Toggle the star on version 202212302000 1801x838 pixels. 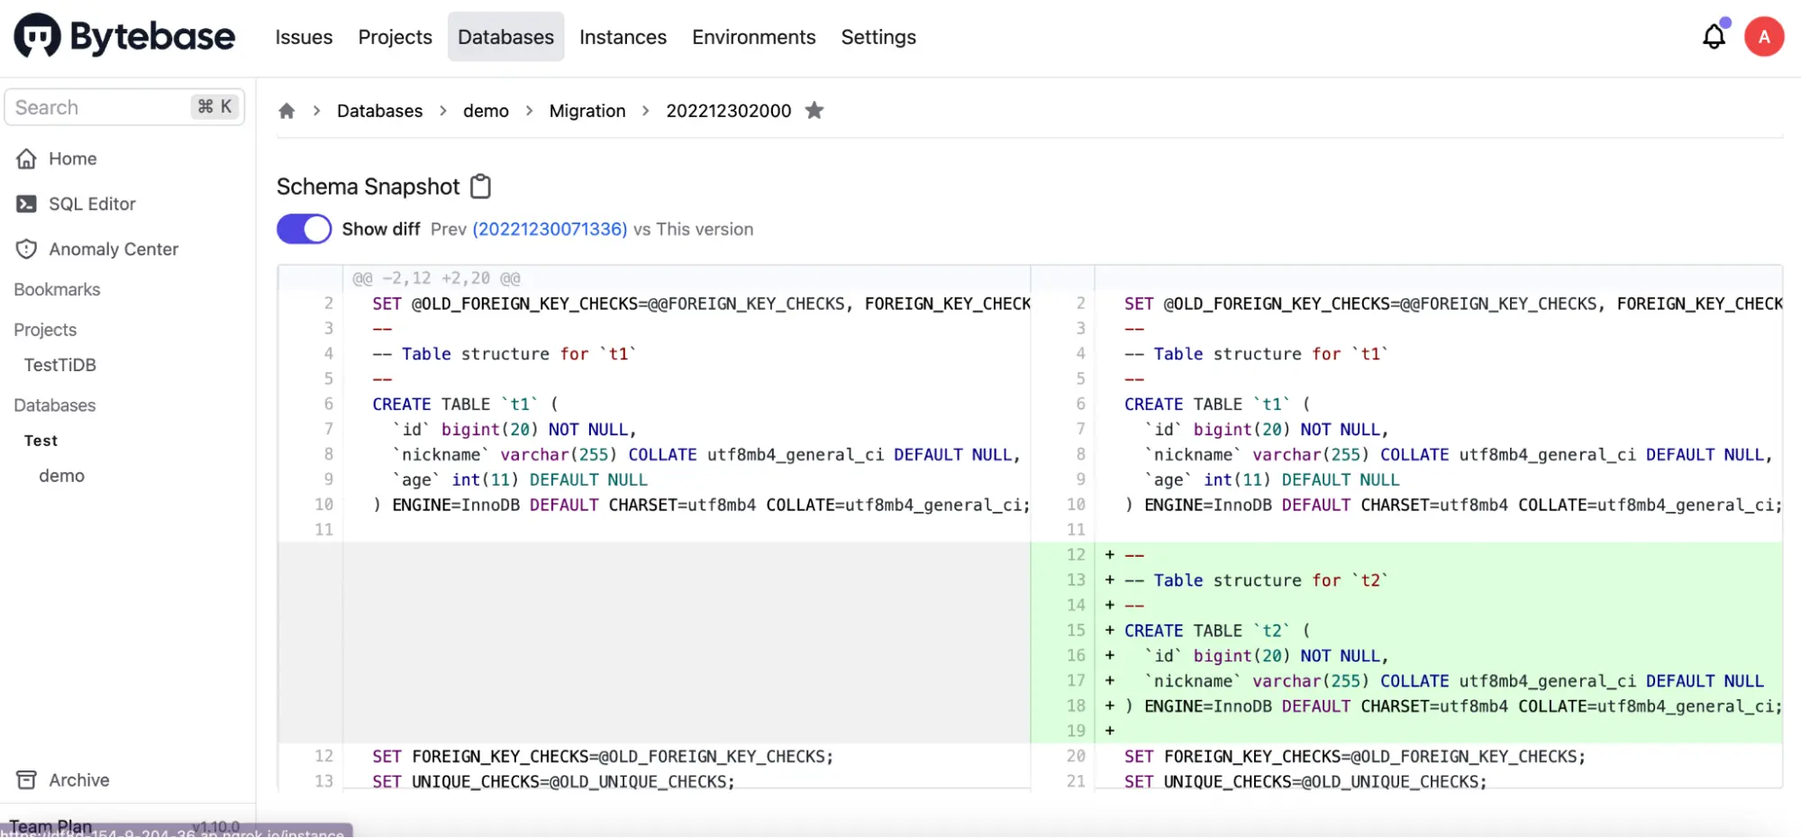coord(814,110)
